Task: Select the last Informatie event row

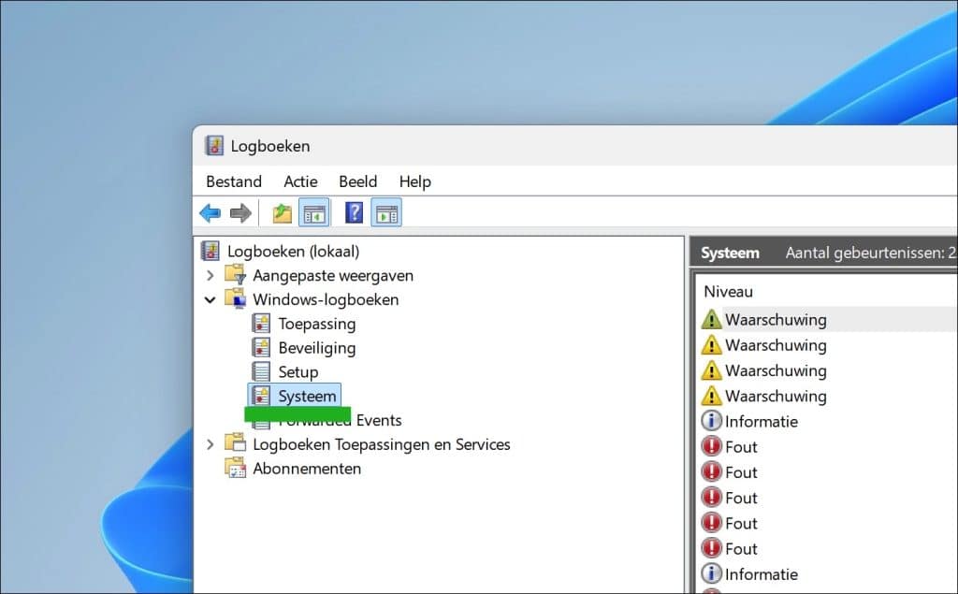Action: [x=829, y=574]
